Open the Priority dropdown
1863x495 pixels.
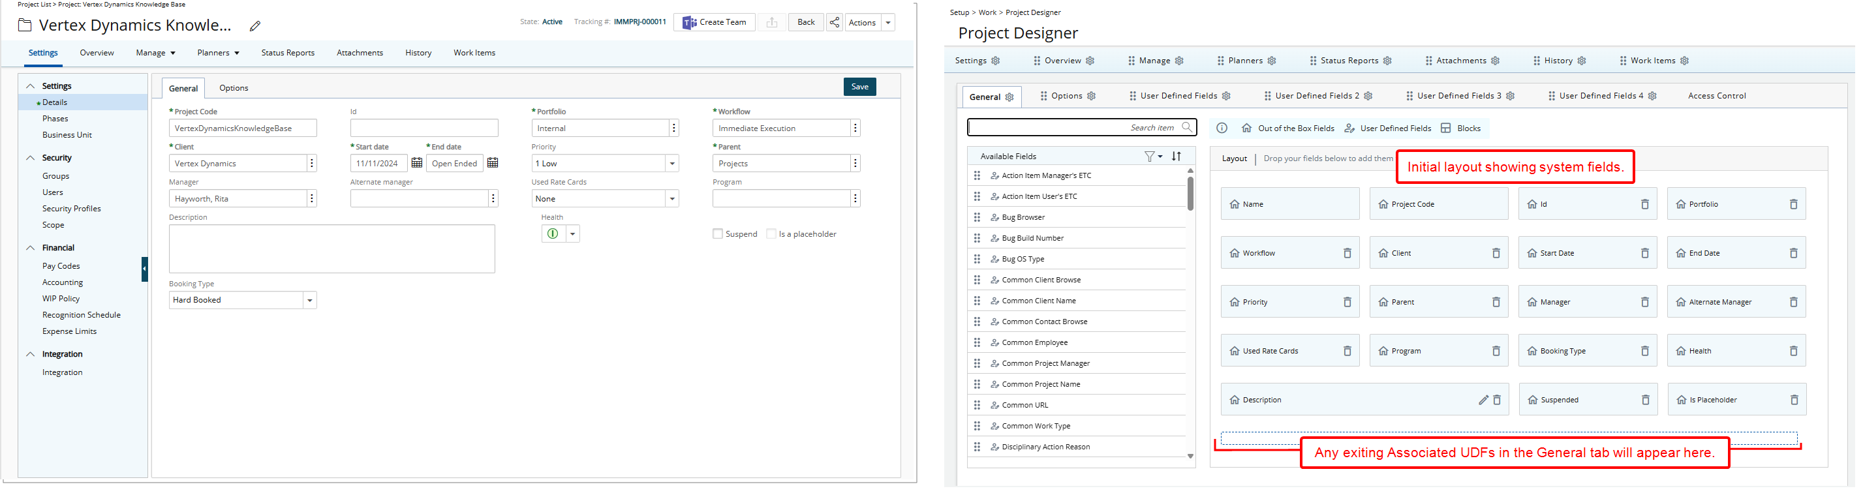pyautogui.click(x=672, y=163)
